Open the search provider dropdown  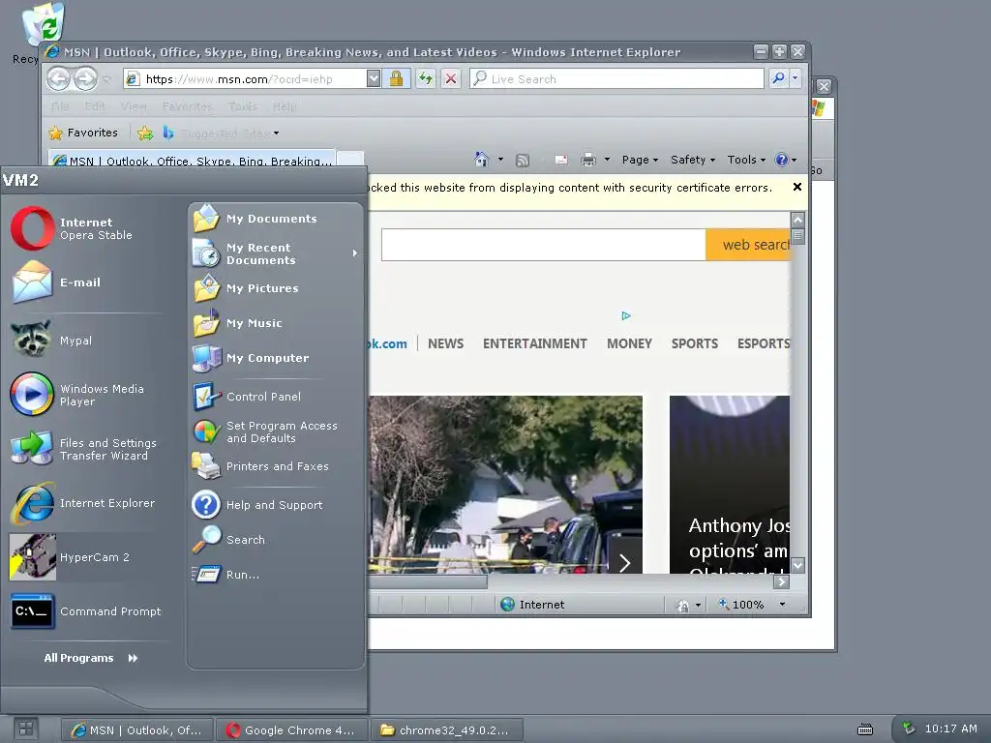click(796, 78)
